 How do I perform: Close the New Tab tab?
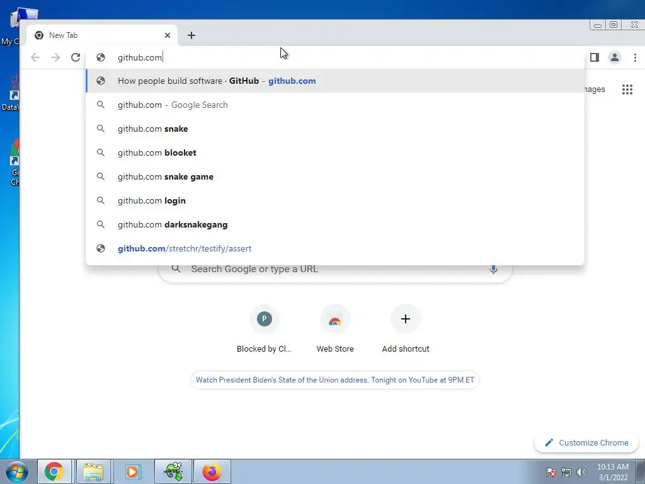pos(168,35)
